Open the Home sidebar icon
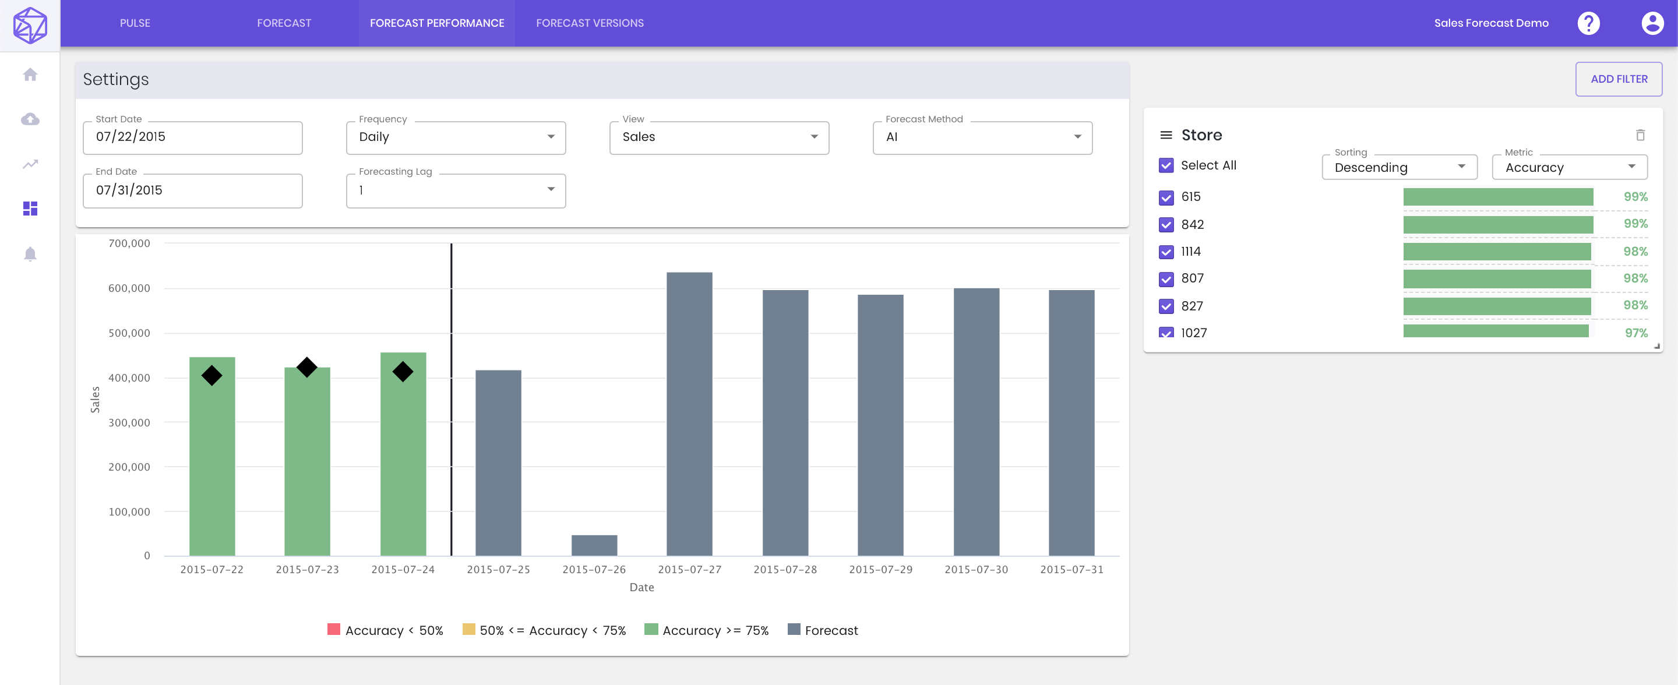1678x685 pixels. click(x=30, y=75)
